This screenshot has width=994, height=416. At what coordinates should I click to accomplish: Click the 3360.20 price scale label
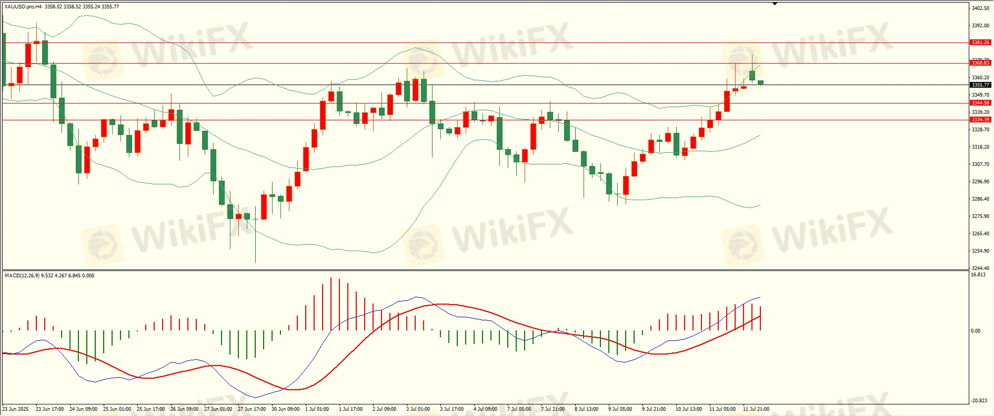pos(980,77)
